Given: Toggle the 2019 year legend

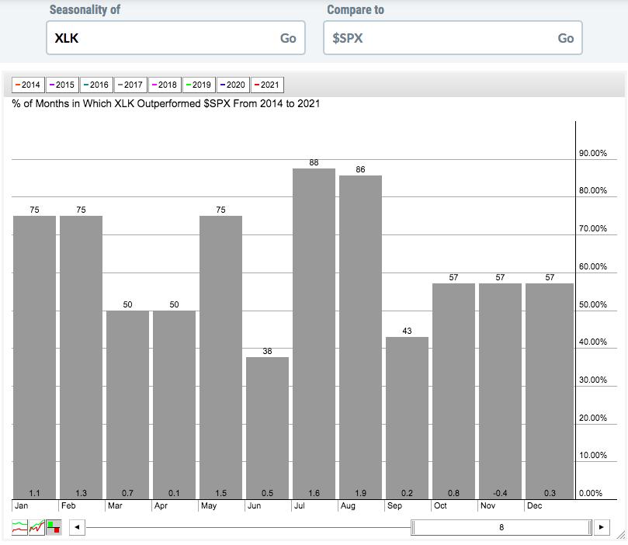Looking at the screenshot, I should 199,85.
